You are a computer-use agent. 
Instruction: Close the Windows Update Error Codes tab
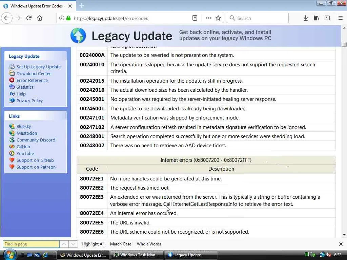coord(70,6)
